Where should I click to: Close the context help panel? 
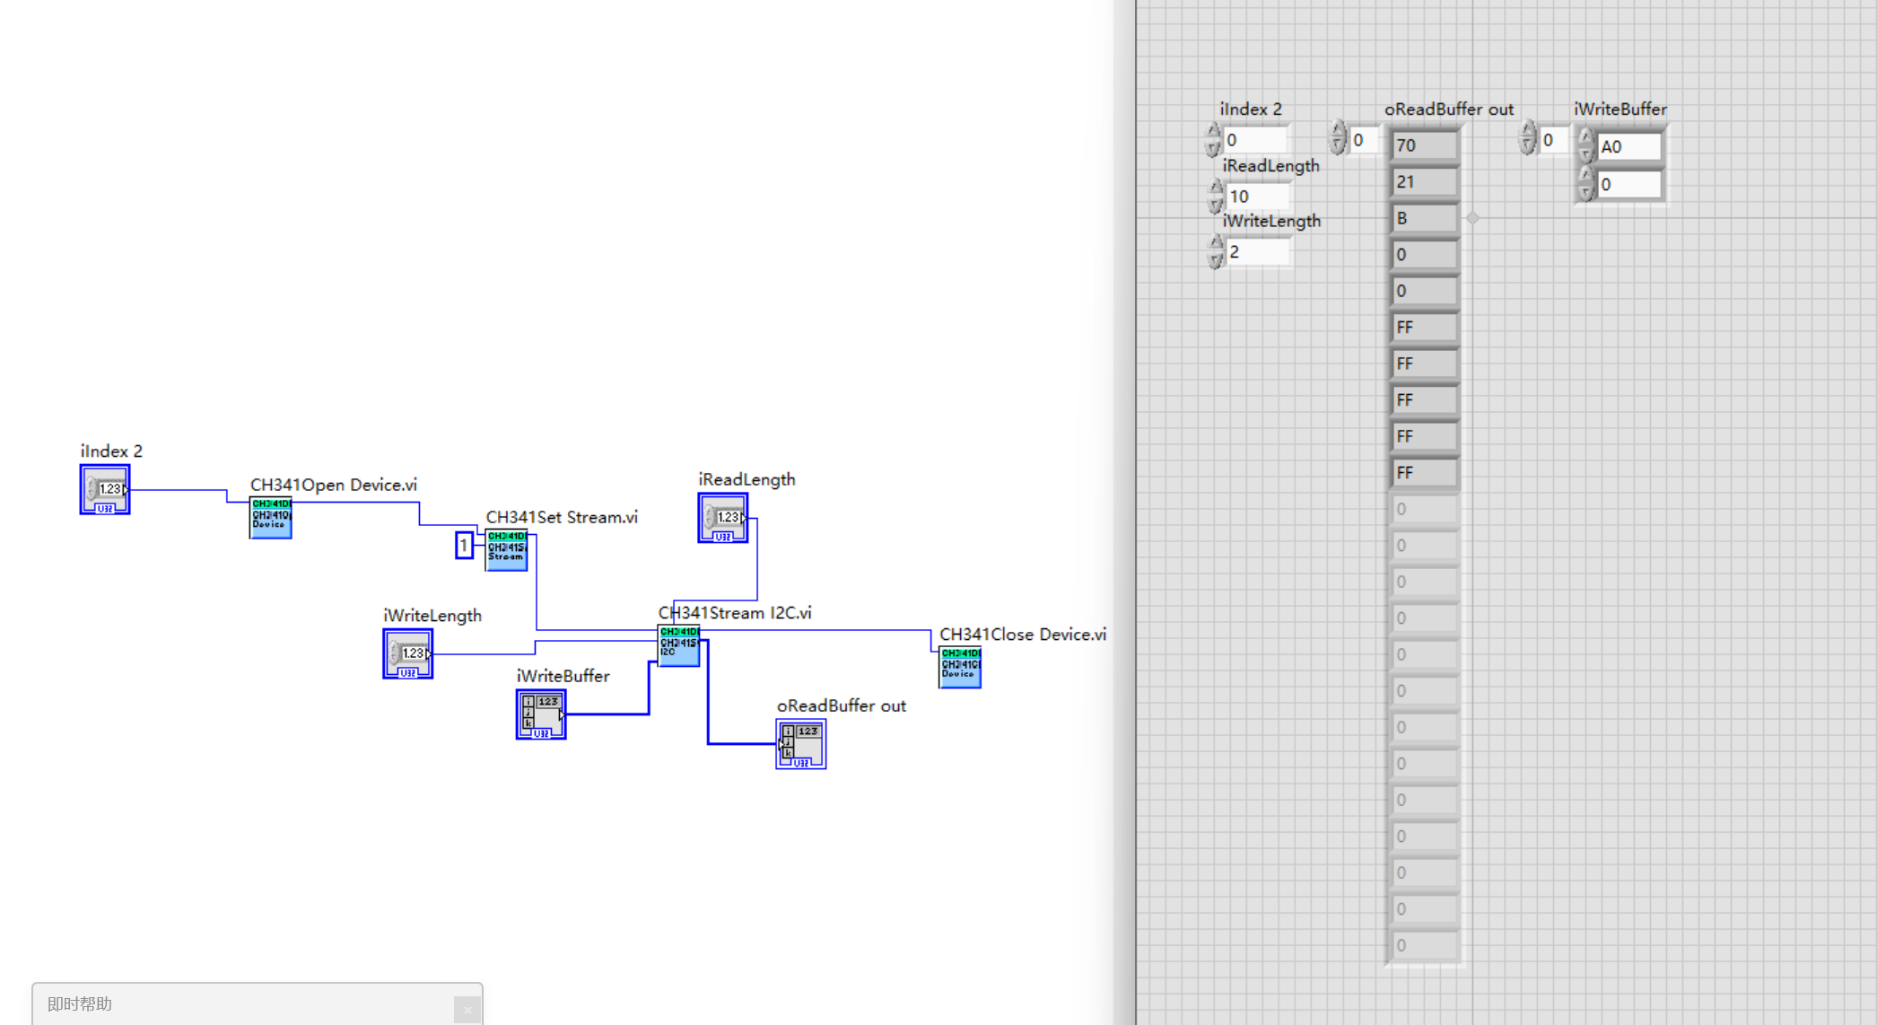click(x=467, y=1010)
